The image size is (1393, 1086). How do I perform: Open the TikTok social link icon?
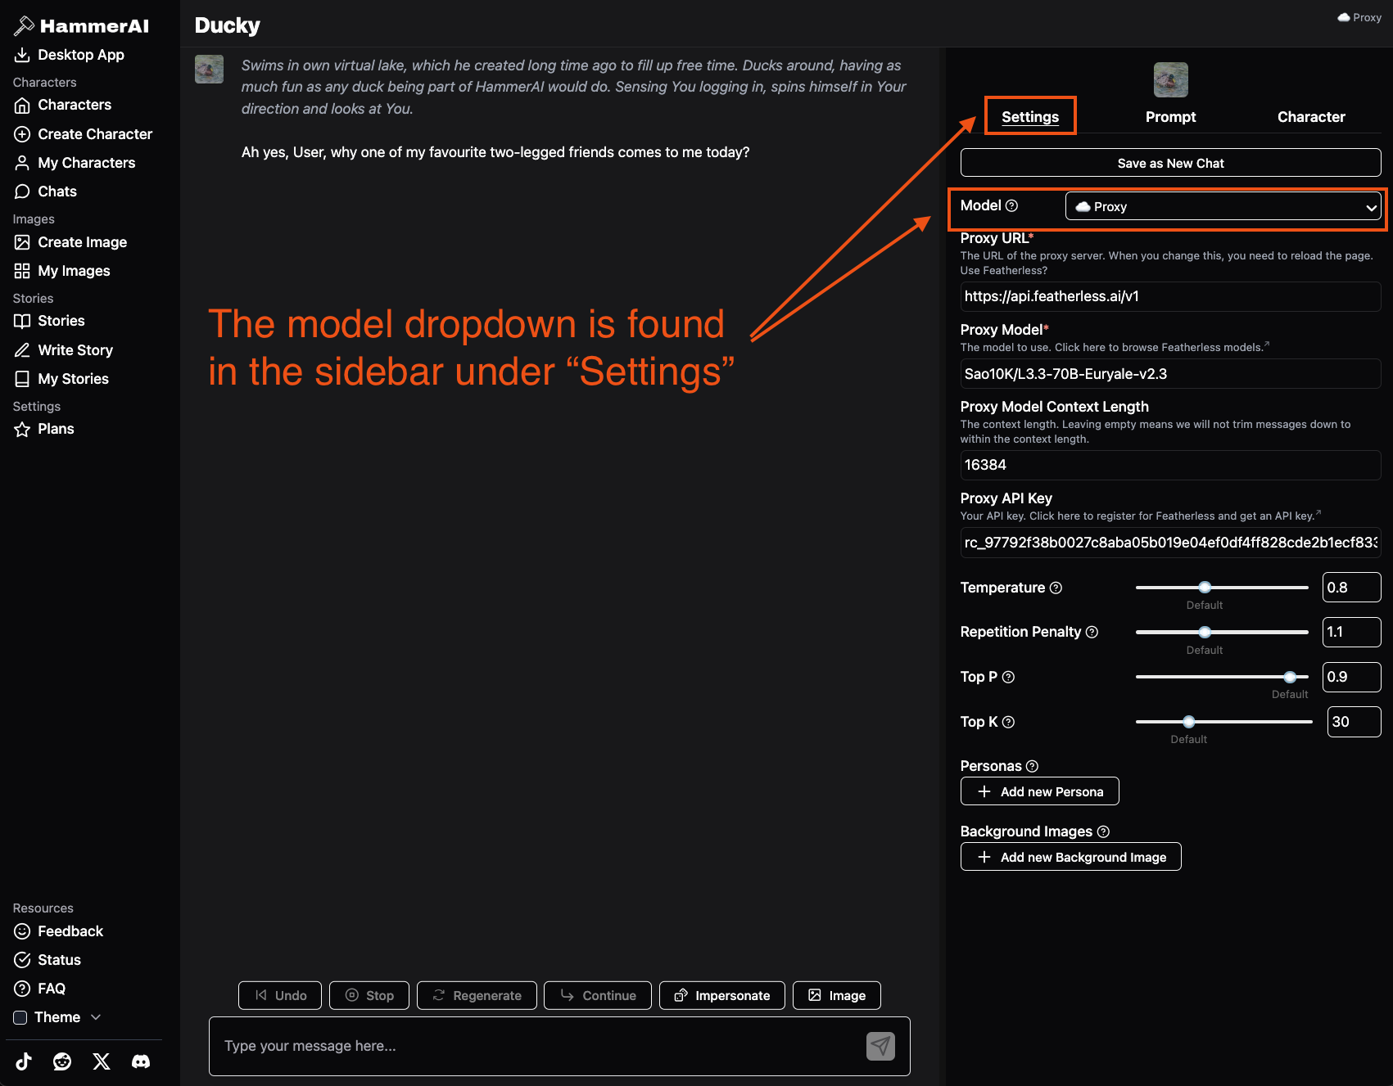point(24,1061)
